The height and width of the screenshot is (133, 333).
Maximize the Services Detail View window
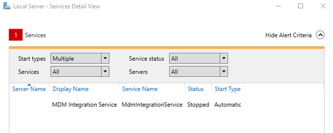click(300, 6)
